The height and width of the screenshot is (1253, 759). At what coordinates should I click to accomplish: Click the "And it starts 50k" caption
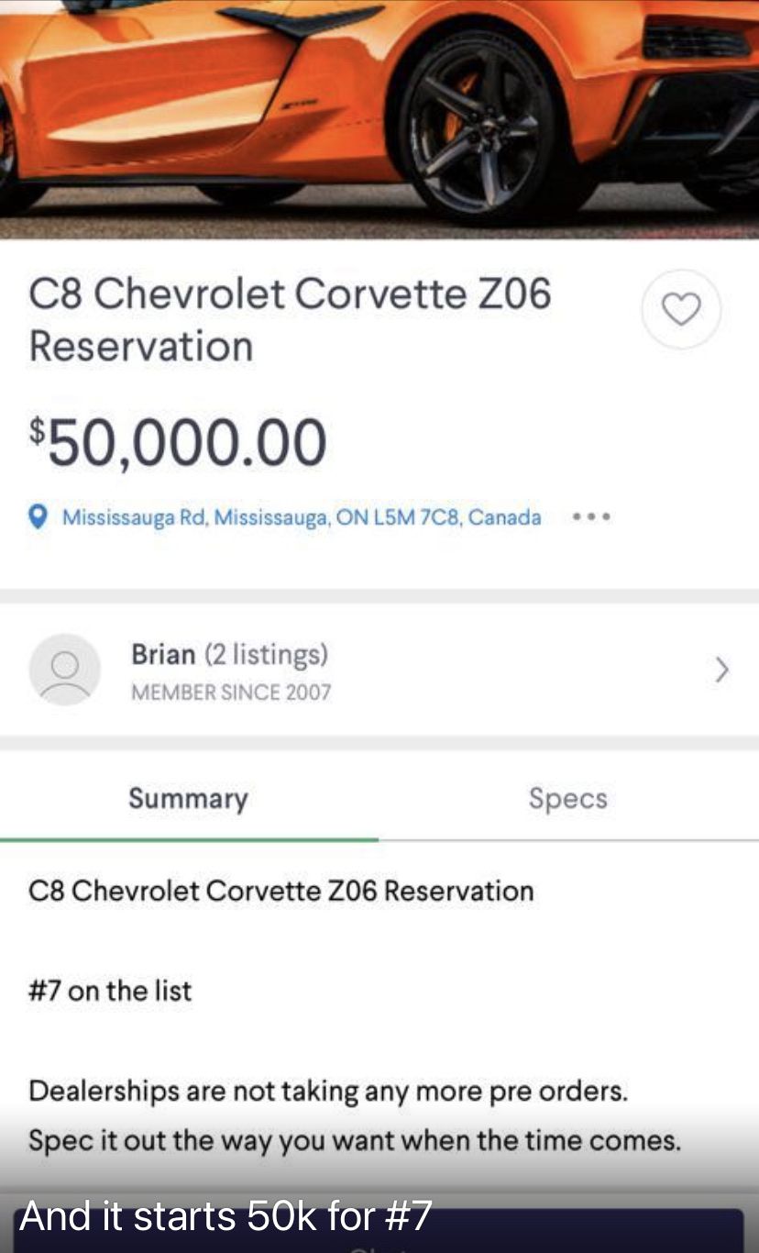[225, 1216]
